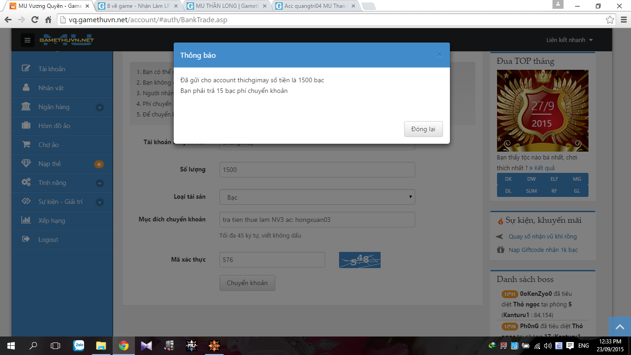Image resolution: width=631 pixels, height=355 pixels.
Task: Click the ENG language indicator
Action: coord(583,345)
